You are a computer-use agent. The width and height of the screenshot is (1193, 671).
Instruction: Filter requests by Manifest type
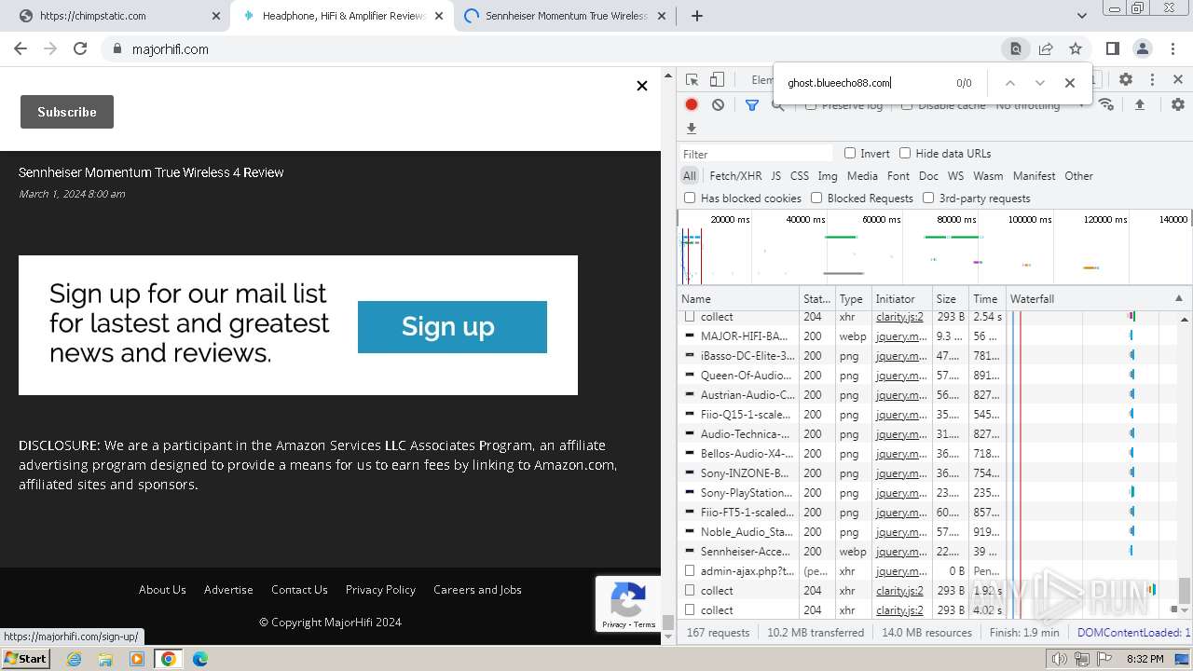[1034, 175]
